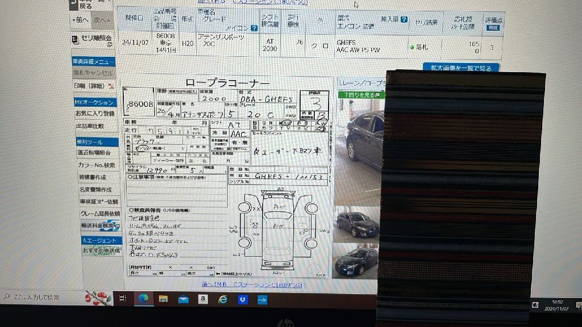
Task: Click the Microsoft Edge taskbar icon
Action: (143, 299)
